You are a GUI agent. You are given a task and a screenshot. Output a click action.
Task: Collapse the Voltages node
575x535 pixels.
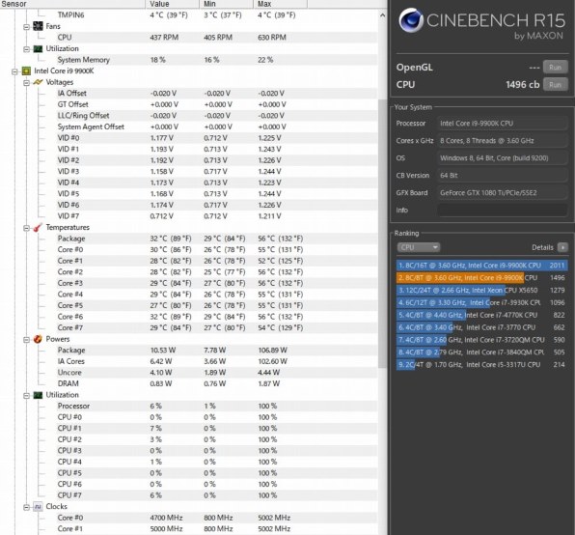pos(26,82)
